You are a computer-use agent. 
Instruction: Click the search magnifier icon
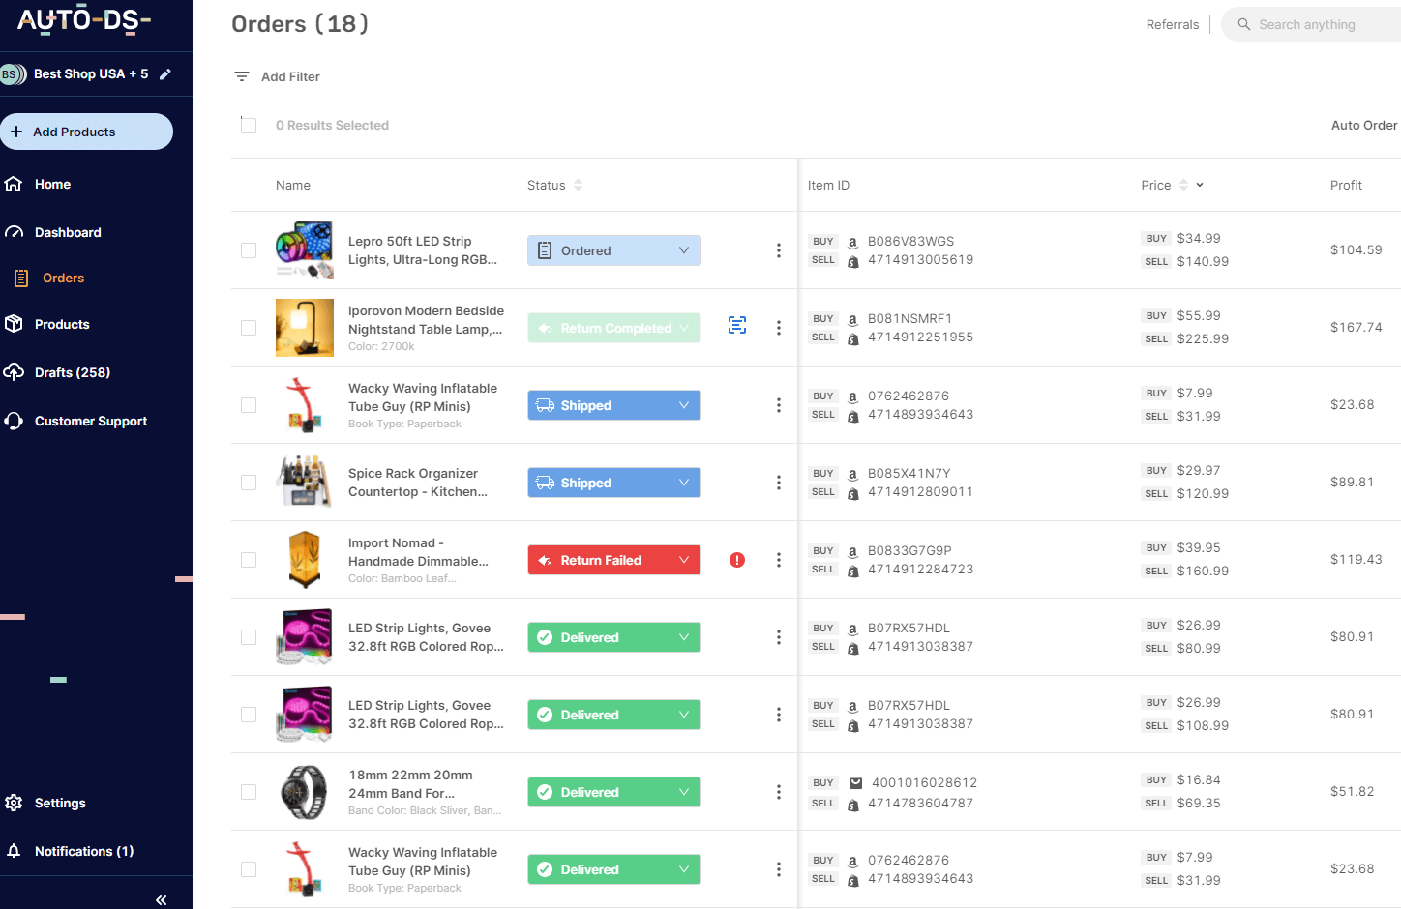pyautogui.click(x=1245, y=23)
